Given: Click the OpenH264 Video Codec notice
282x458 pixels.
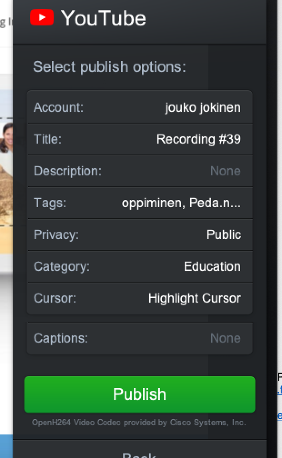Looking at the screenshot, I should tap(139, 423).
